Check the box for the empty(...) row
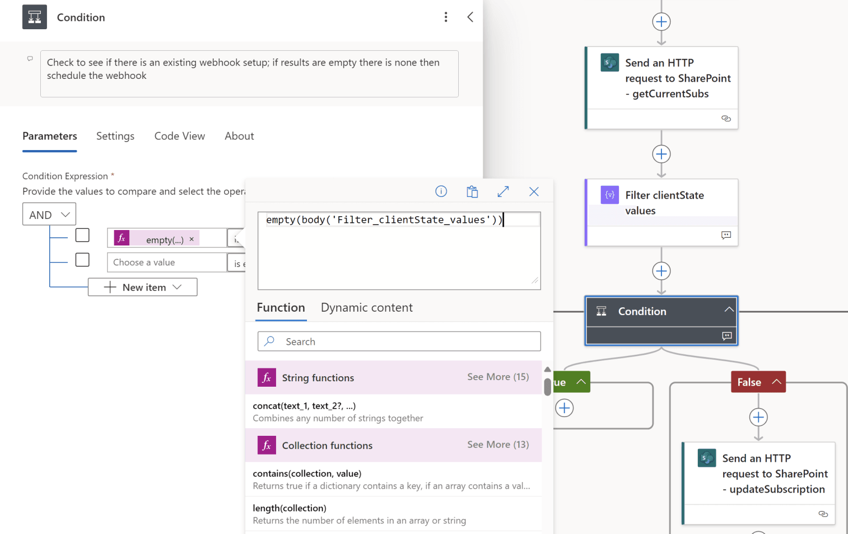 tap(82, 236)
